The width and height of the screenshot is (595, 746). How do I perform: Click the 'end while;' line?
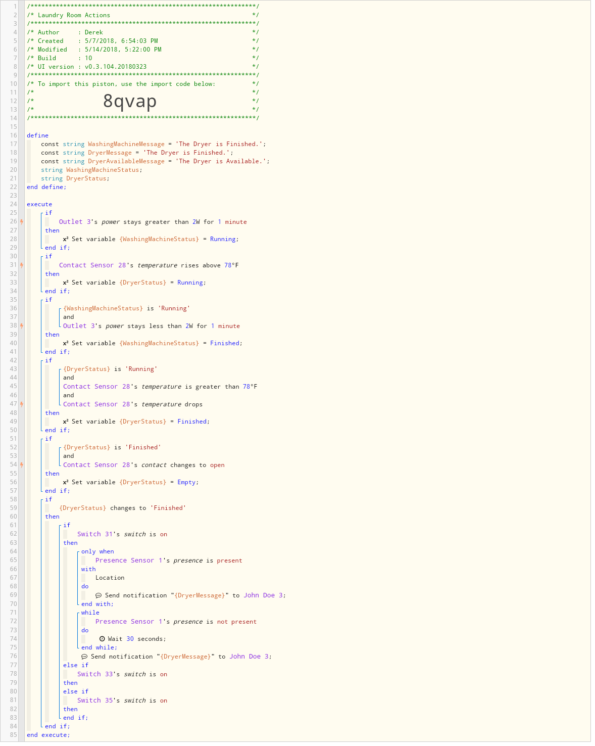pos(99,647)
